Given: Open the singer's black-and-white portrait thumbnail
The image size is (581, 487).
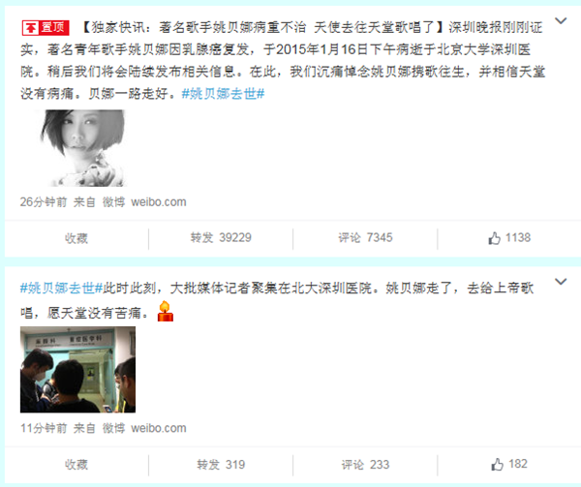Looking at the screenshot, I should pyautogui.click(x=82, y=148).
